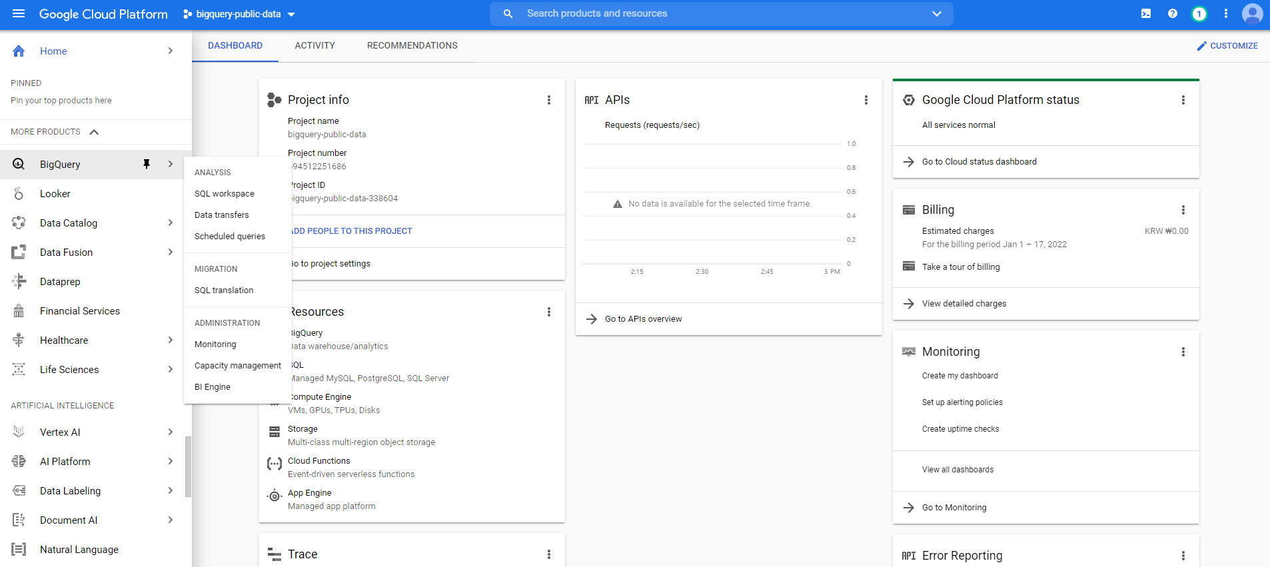Expand the Data Fusion submenu chevron
1270x567 pixels.
pos(171,253)
